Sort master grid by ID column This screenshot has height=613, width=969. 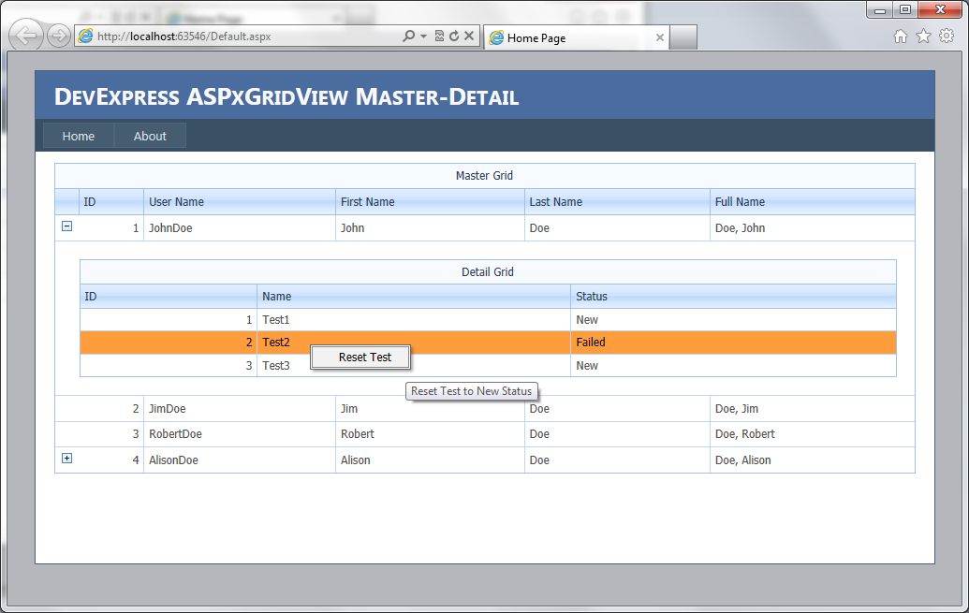click(111, 202)
